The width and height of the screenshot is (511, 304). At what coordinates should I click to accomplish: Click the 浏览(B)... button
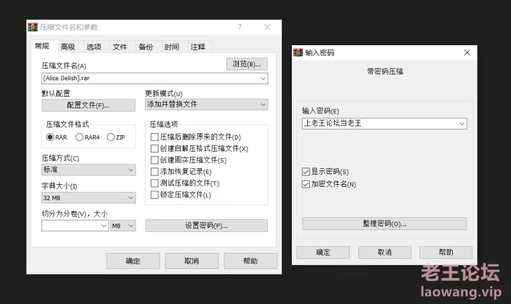point(247,64)
